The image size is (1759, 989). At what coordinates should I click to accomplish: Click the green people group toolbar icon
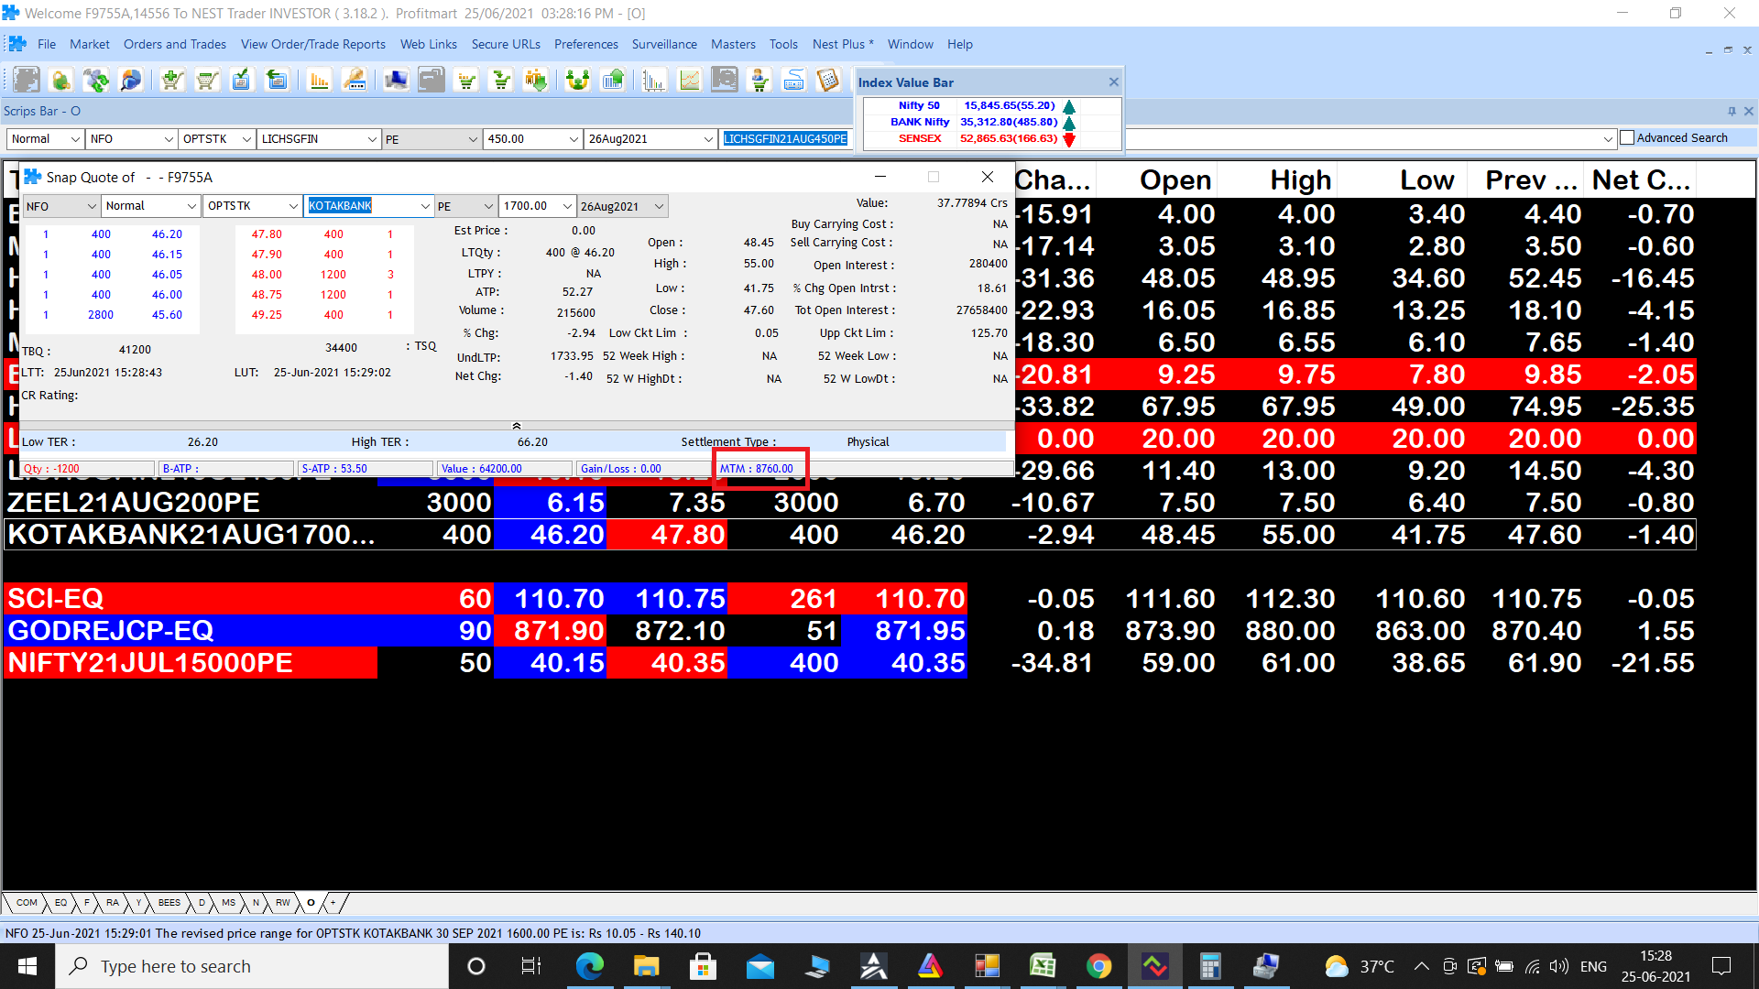(x=577, y=81)
